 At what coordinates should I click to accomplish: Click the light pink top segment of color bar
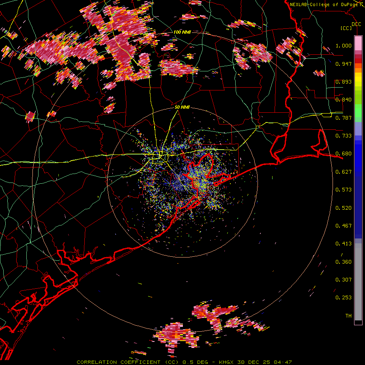[358, 43]
